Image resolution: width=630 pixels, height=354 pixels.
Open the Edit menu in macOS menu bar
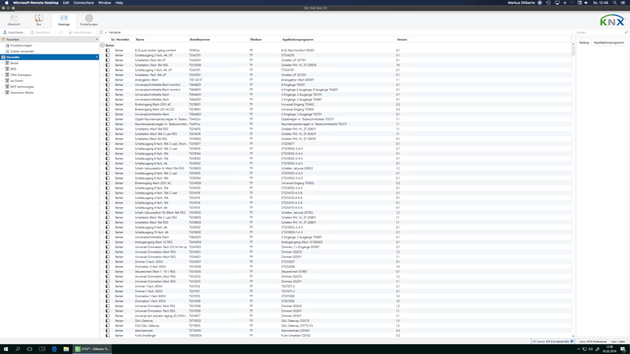pyautogui.click(x=66, y=3)
